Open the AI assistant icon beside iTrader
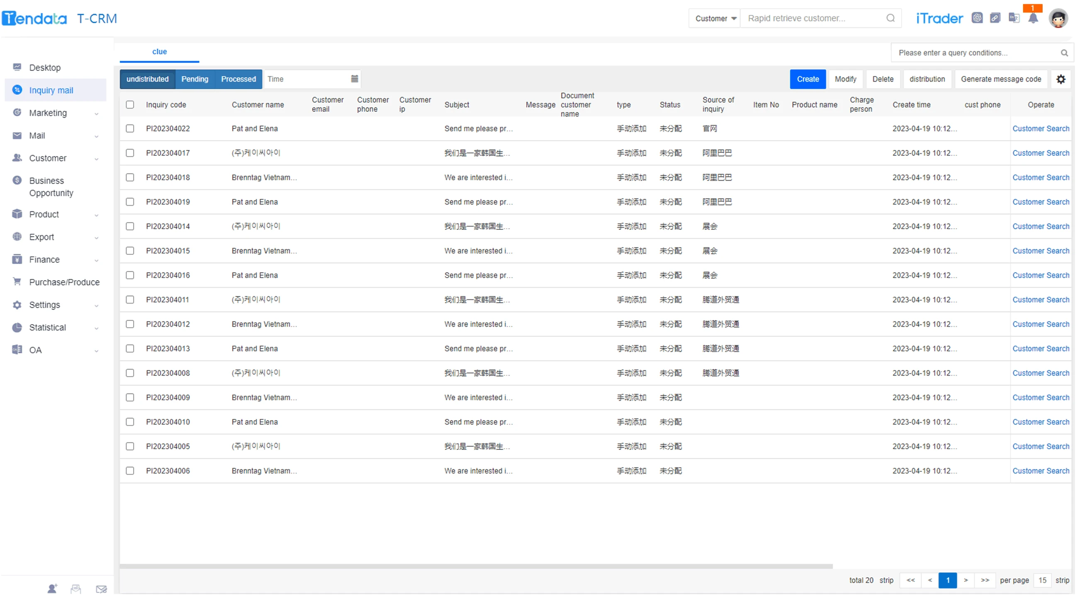1080x610 pixels. (x=977, y=18)
